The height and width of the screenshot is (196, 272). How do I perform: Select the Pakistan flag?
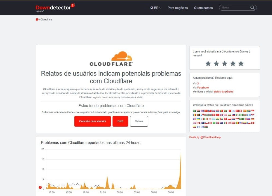click(x=214, y=123)
